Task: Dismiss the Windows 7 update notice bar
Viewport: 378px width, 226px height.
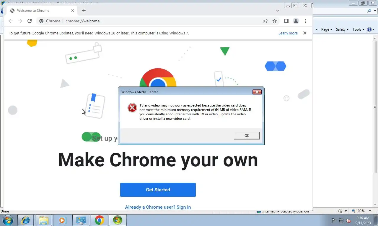Action: pyautogui.click(x=305, y=33)
